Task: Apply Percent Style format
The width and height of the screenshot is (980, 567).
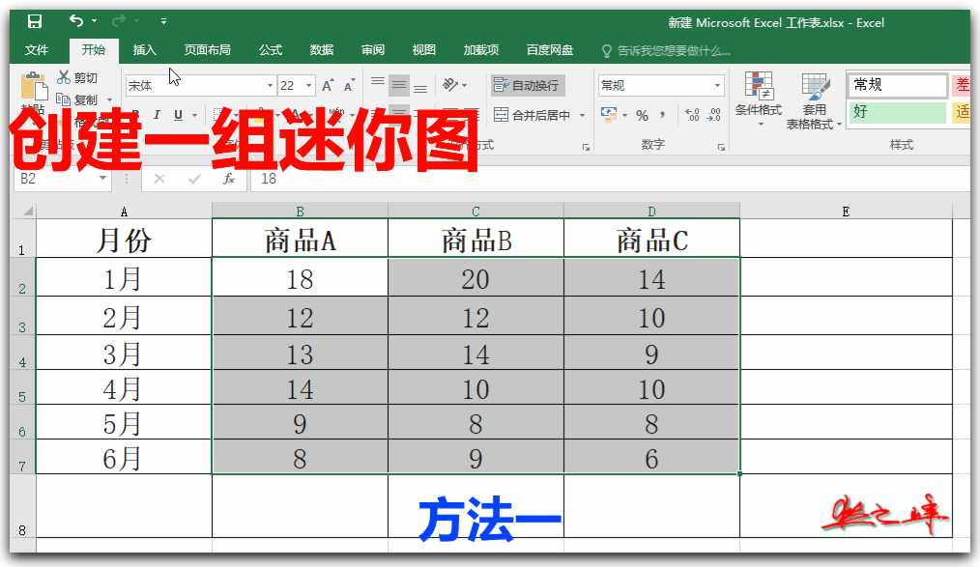Action: click(x=642, y=116)
